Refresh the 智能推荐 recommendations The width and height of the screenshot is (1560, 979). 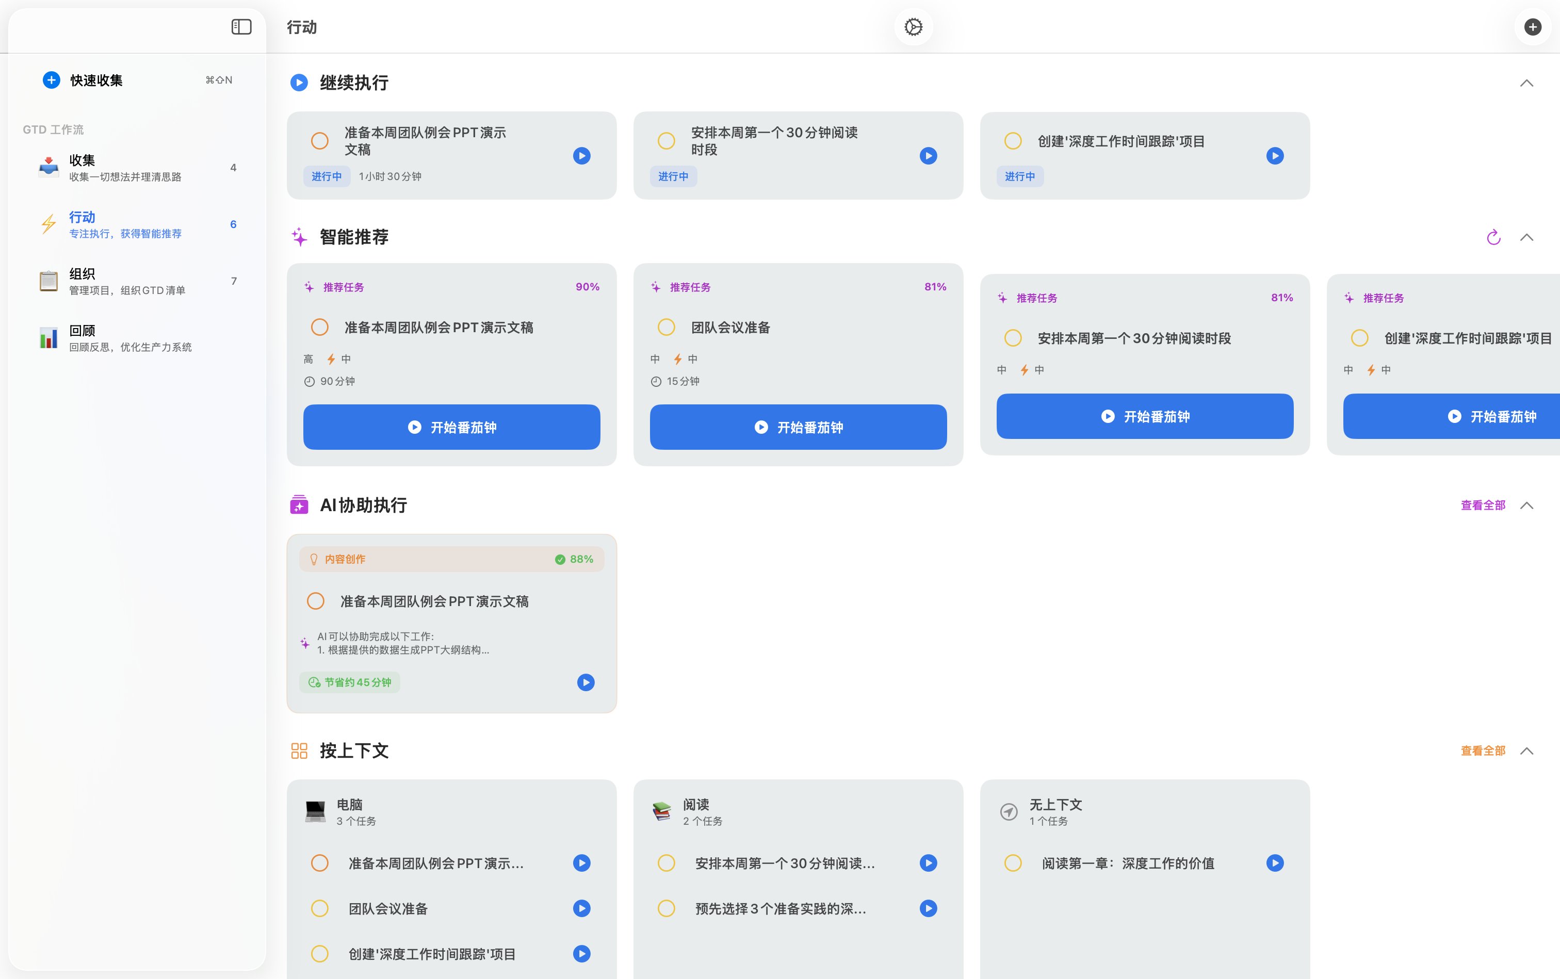tap(1492, 237)
